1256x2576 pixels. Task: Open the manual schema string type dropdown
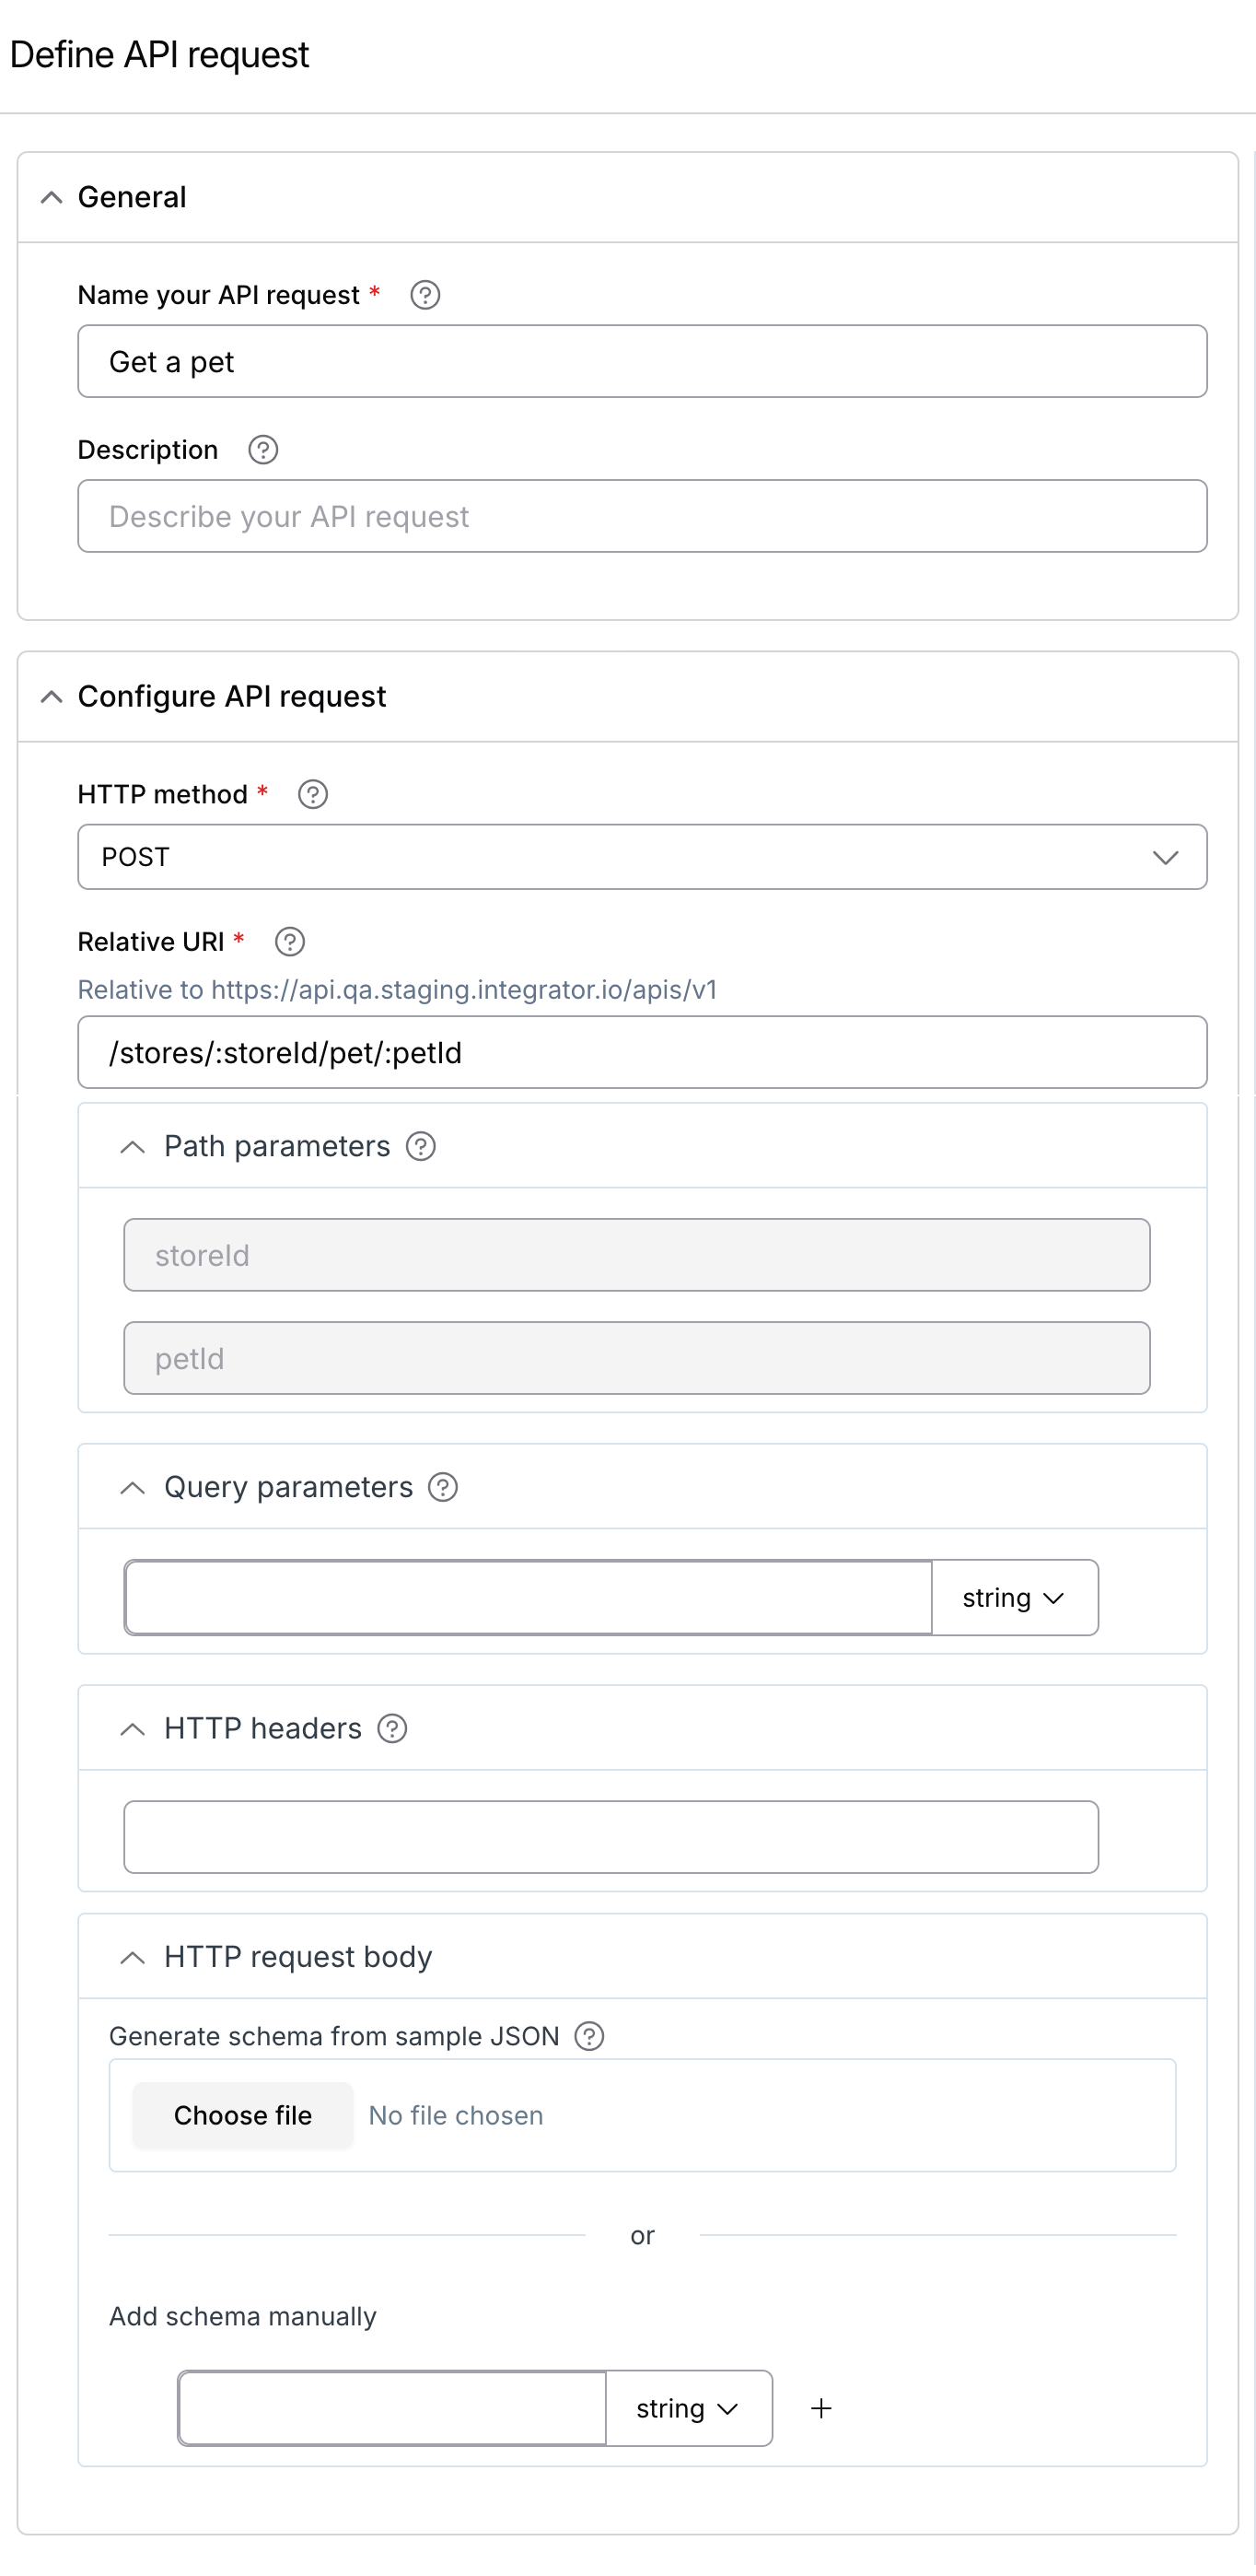pos(688,2408)
